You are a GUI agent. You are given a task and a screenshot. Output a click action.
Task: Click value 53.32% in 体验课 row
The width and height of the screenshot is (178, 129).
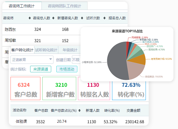click(x=110, y=122)
